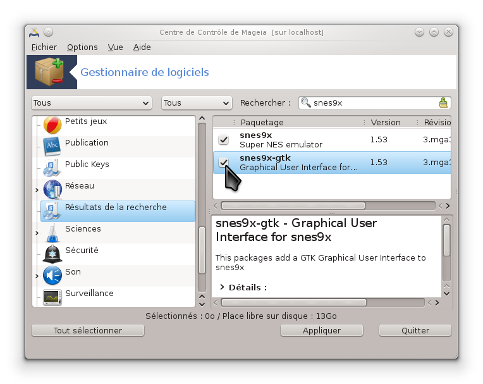Click the Petits jeux beach ball icon
Image resolution: width=483 pixels, height=384 pixels.
52,125
